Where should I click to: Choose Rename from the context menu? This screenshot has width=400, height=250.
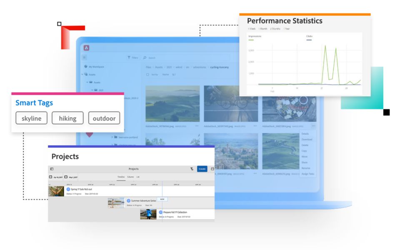pos(306,168)
